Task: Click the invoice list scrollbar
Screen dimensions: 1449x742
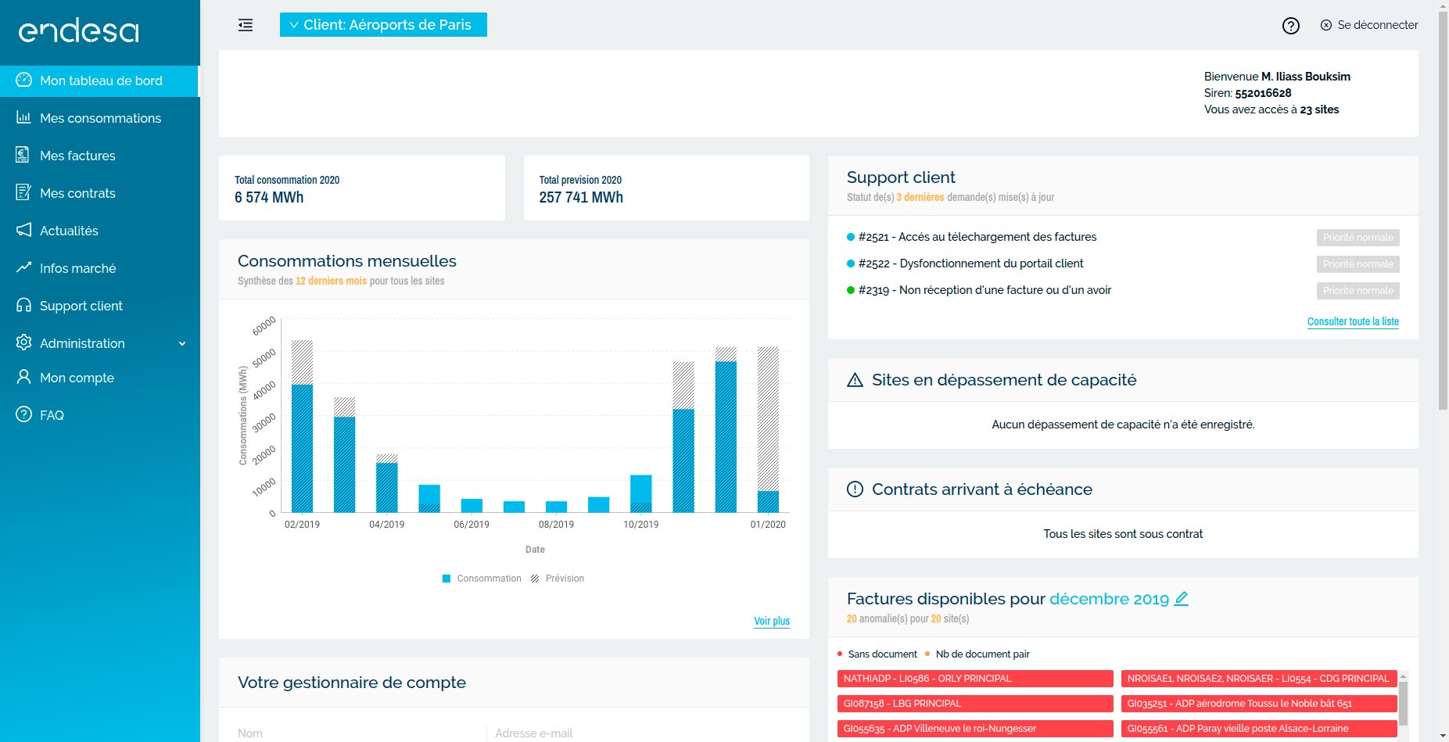Action: (x=1403, y=703)
